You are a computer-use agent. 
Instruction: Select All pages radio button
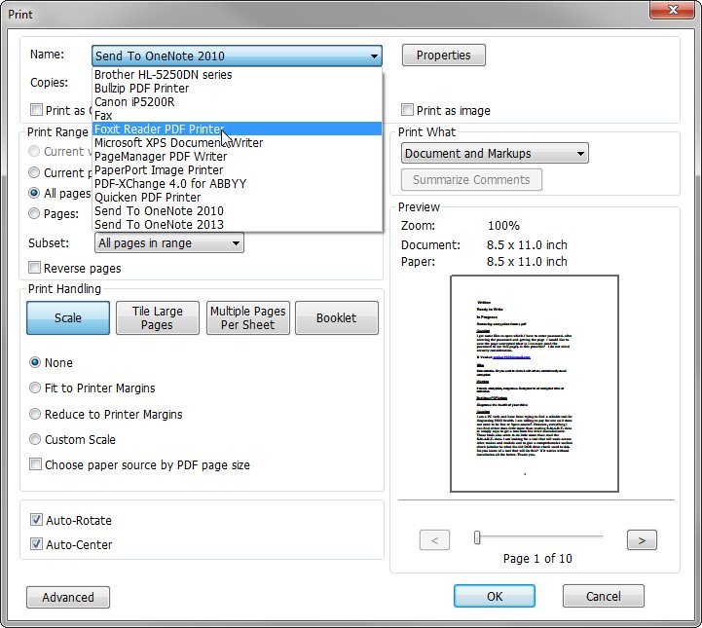point(34,193)
